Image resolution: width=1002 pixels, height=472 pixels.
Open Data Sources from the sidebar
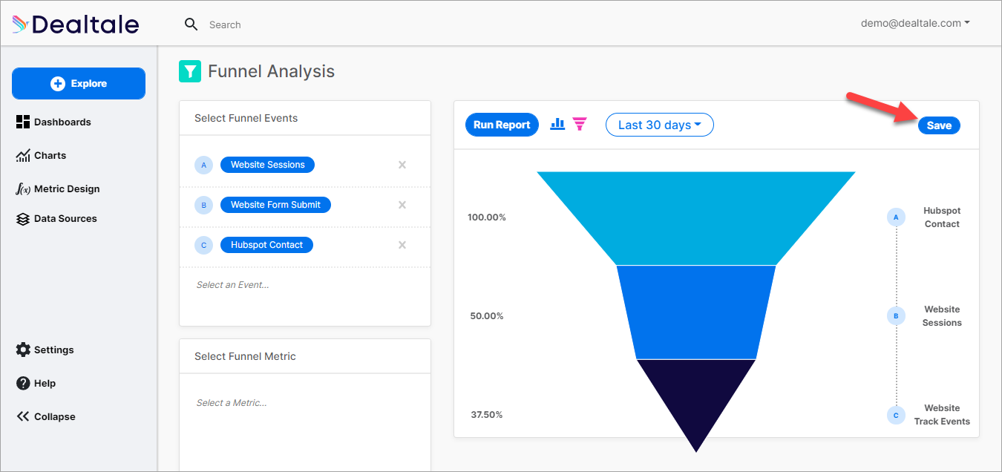coord(56,218)
